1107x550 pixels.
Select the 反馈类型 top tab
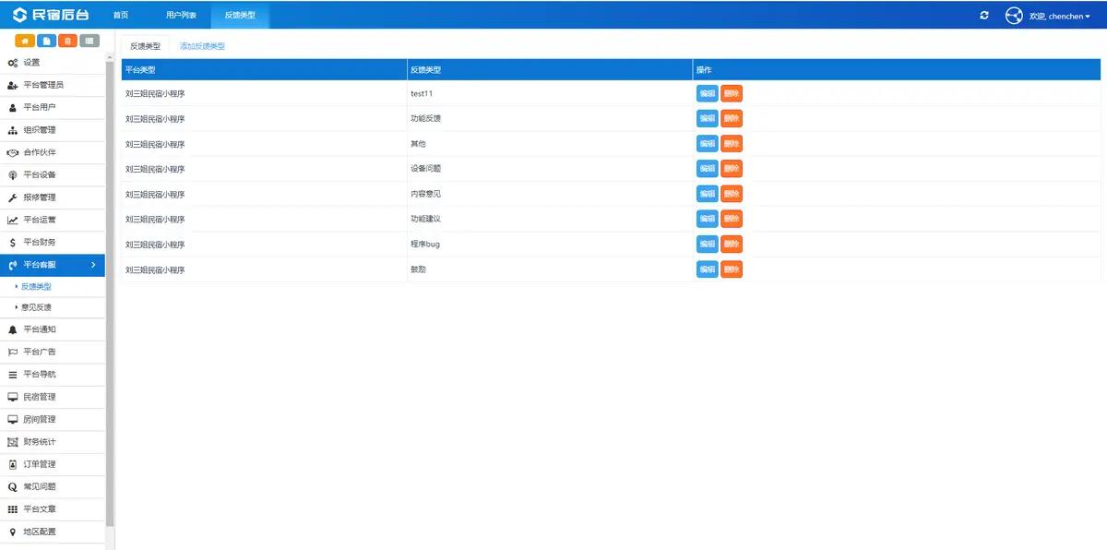pyautogui.click(x=240, y=16)
